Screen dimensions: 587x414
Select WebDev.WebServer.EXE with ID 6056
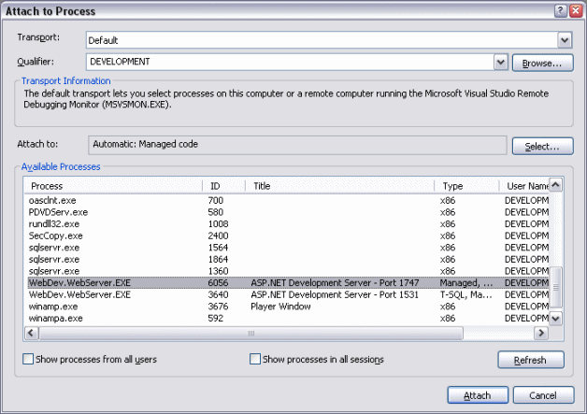point(288,282)
